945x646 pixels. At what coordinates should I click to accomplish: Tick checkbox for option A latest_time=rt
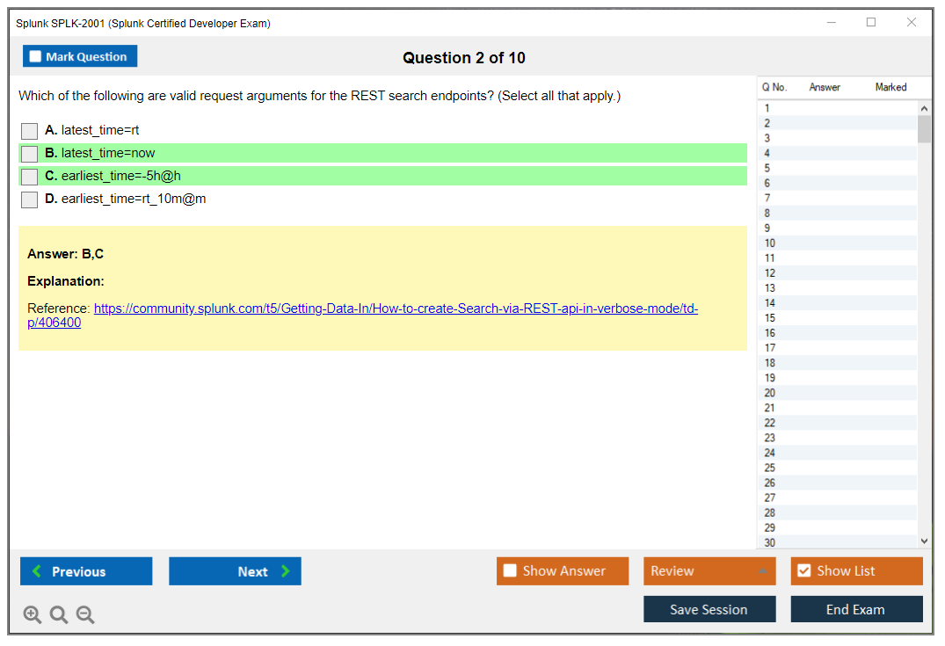point(30,131)
